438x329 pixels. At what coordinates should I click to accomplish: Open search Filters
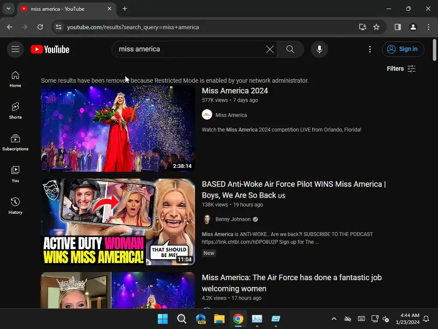click(401, 69)
